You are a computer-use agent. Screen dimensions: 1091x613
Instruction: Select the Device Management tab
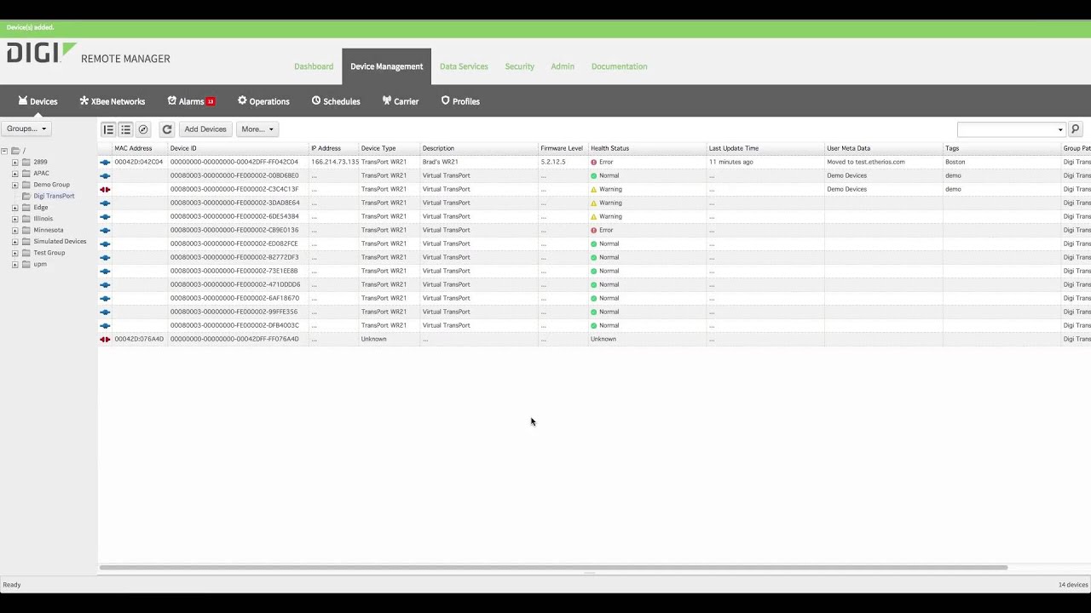[386, 66]
